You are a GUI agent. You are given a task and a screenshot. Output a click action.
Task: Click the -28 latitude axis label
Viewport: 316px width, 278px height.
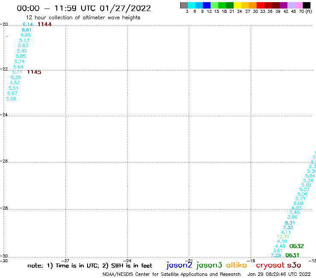click(4, 208)
